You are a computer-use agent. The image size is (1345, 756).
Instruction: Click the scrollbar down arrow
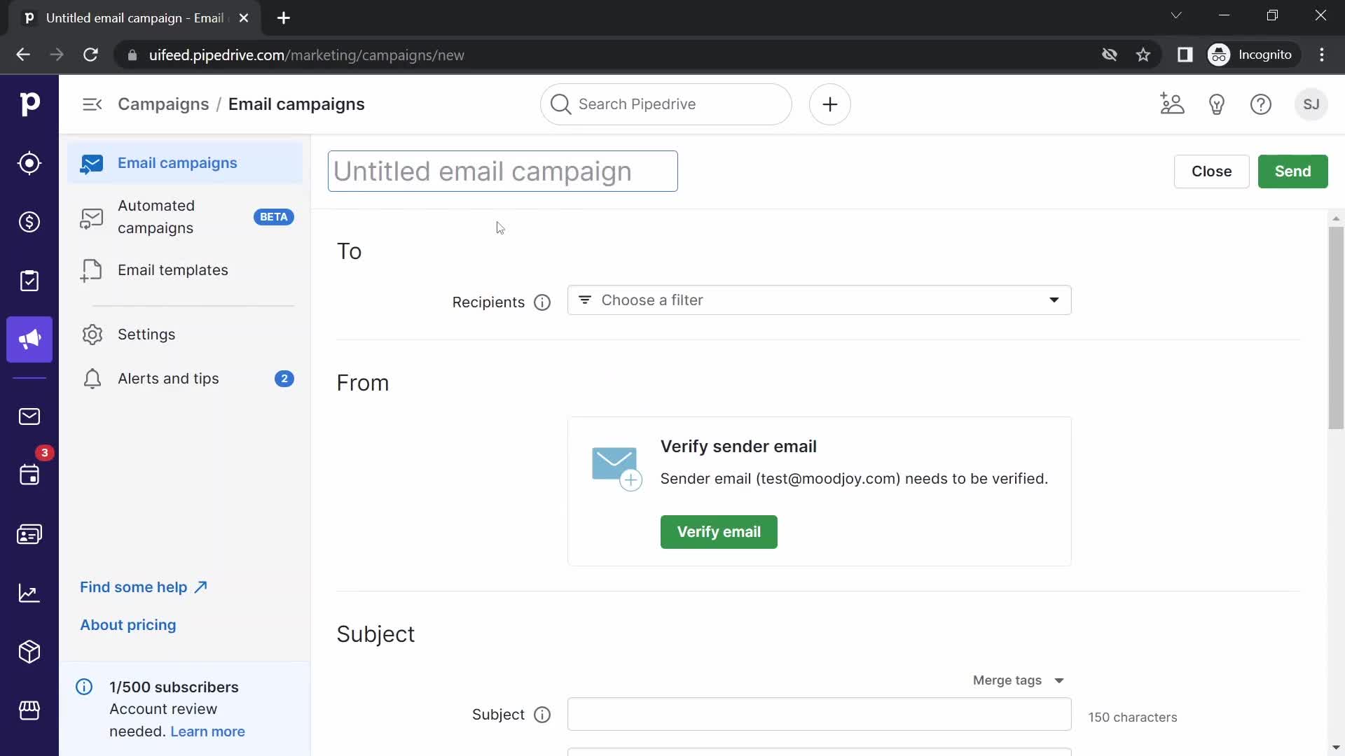[1336, 748]
